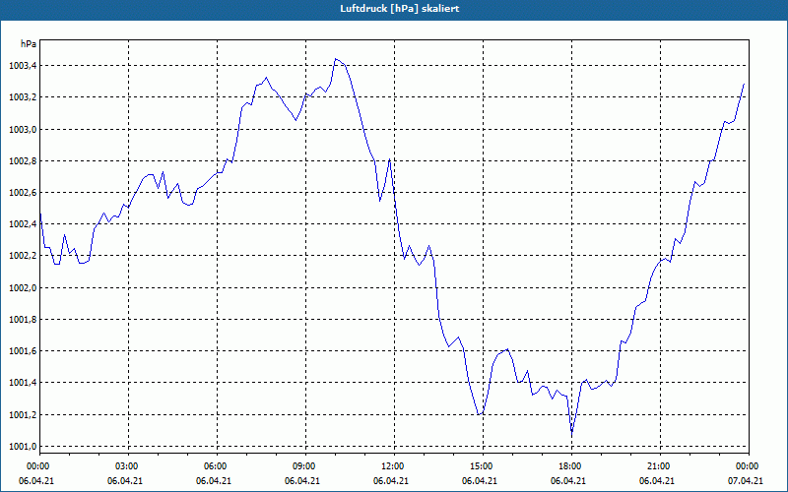Click the 09:00 time axis label
The height and width of the screenshot is (492, 788).
pos(305,466)
